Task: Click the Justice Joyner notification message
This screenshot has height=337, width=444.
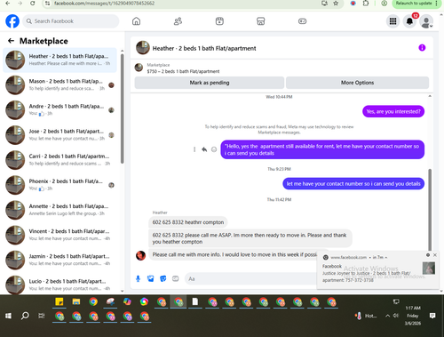Action: pos(367,277)
